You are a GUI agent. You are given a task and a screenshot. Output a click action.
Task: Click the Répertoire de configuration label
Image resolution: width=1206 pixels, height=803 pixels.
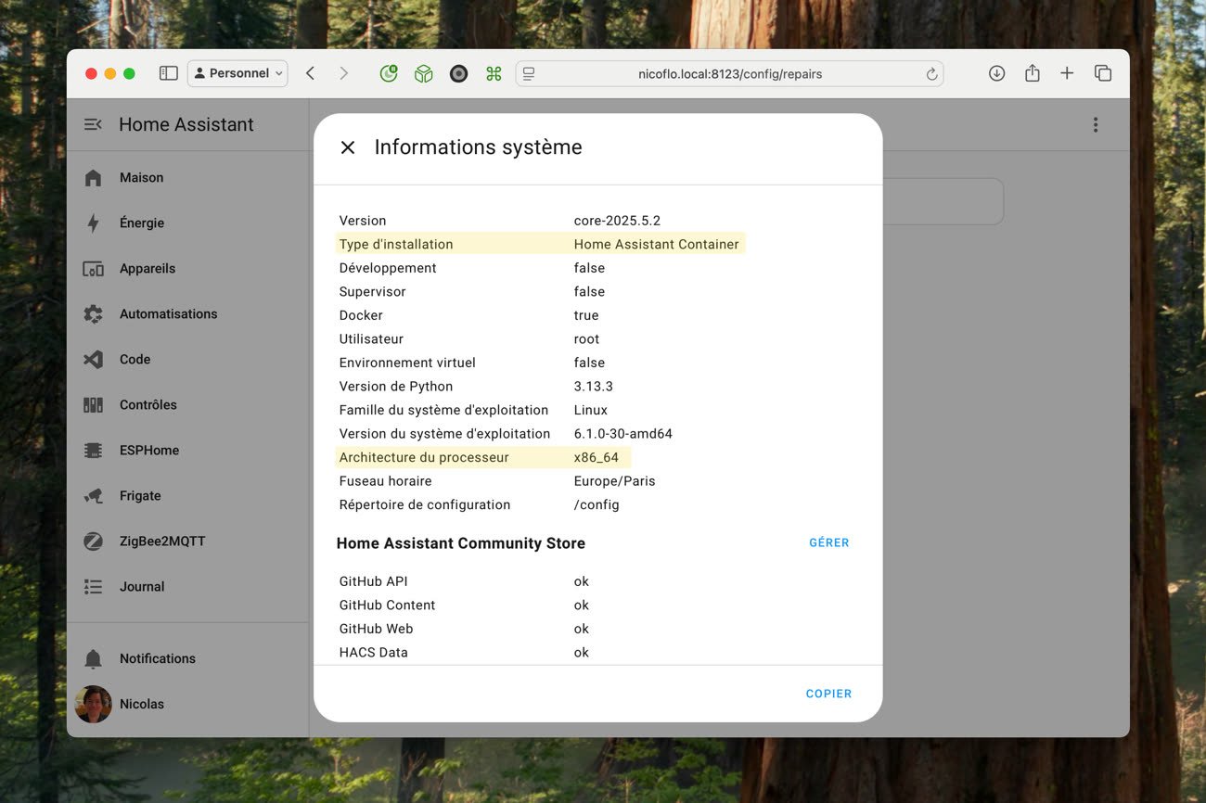pos(425,505)
